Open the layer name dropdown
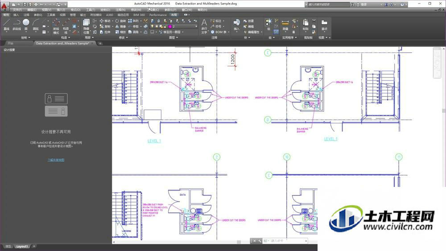446x251 pixels. [196, 26]
